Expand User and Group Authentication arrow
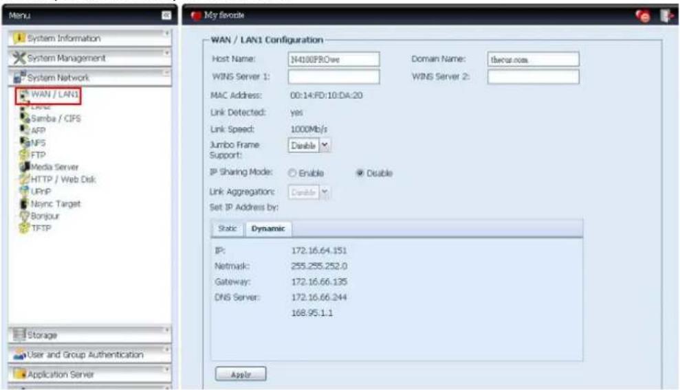The image size is (680, 390). pyautogui.click(x=166, y=349)
